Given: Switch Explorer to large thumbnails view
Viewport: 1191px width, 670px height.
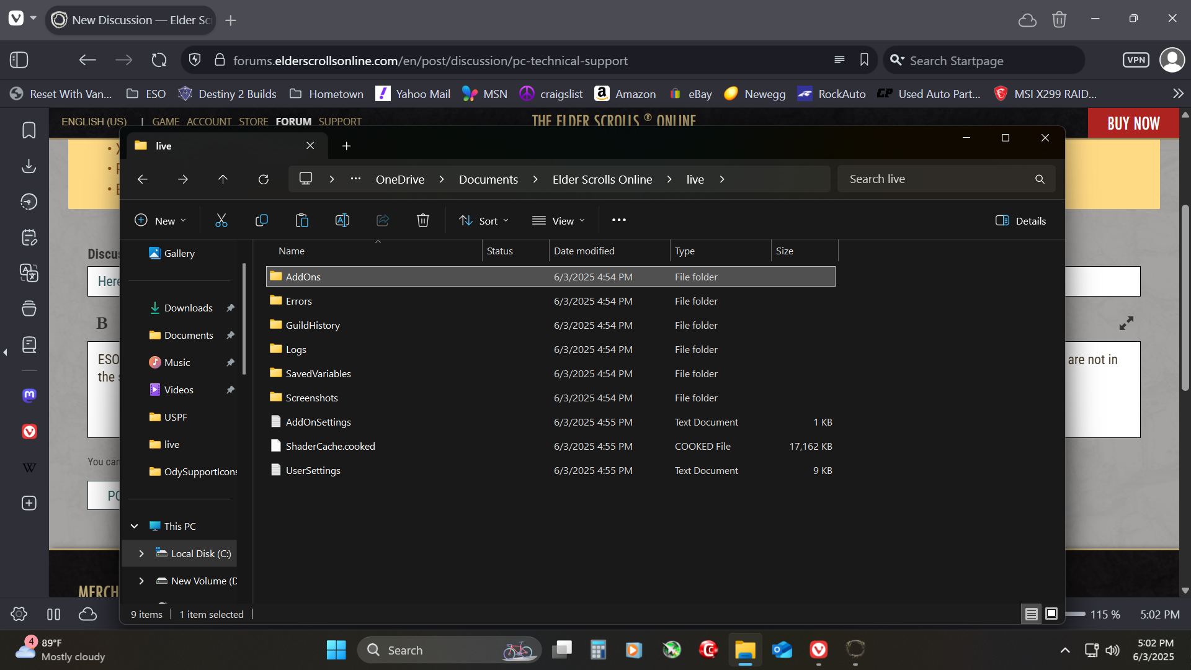Looking at the screenshot, I should click(1051, 614).
